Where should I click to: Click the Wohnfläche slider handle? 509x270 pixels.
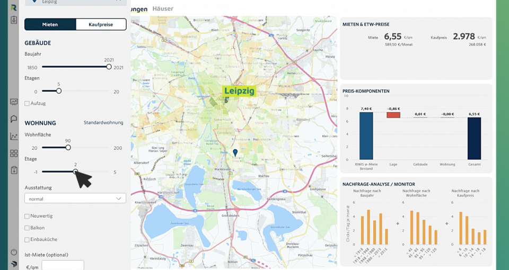68,148
